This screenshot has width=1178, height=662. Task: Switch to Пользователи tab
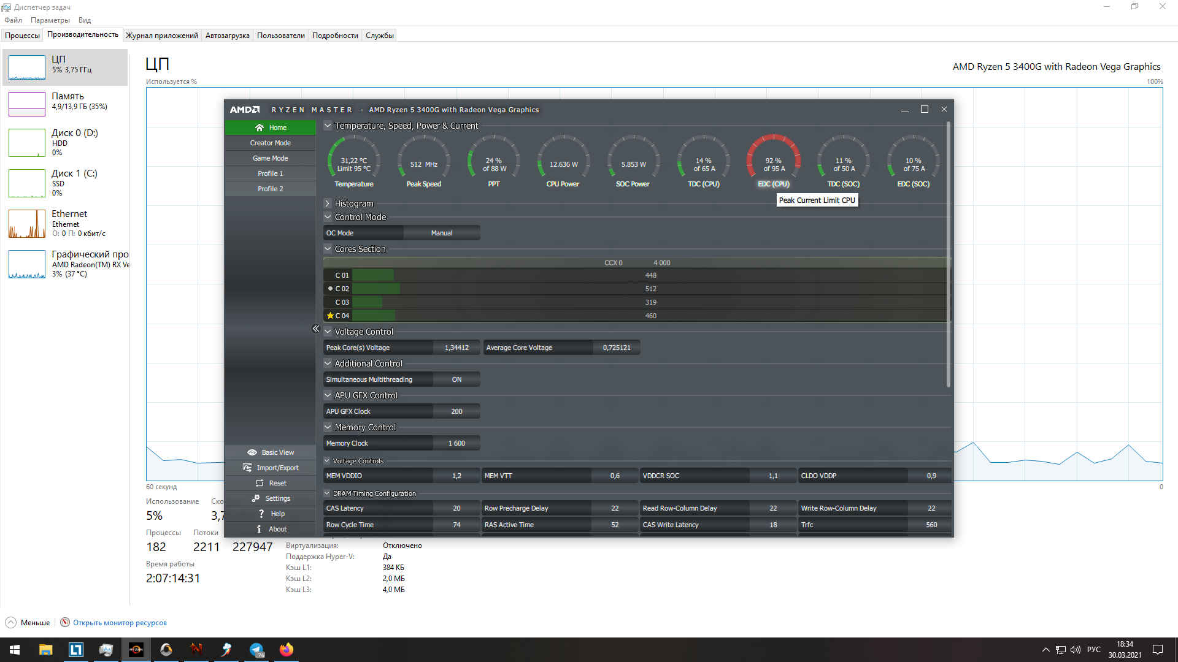point(281,36)
